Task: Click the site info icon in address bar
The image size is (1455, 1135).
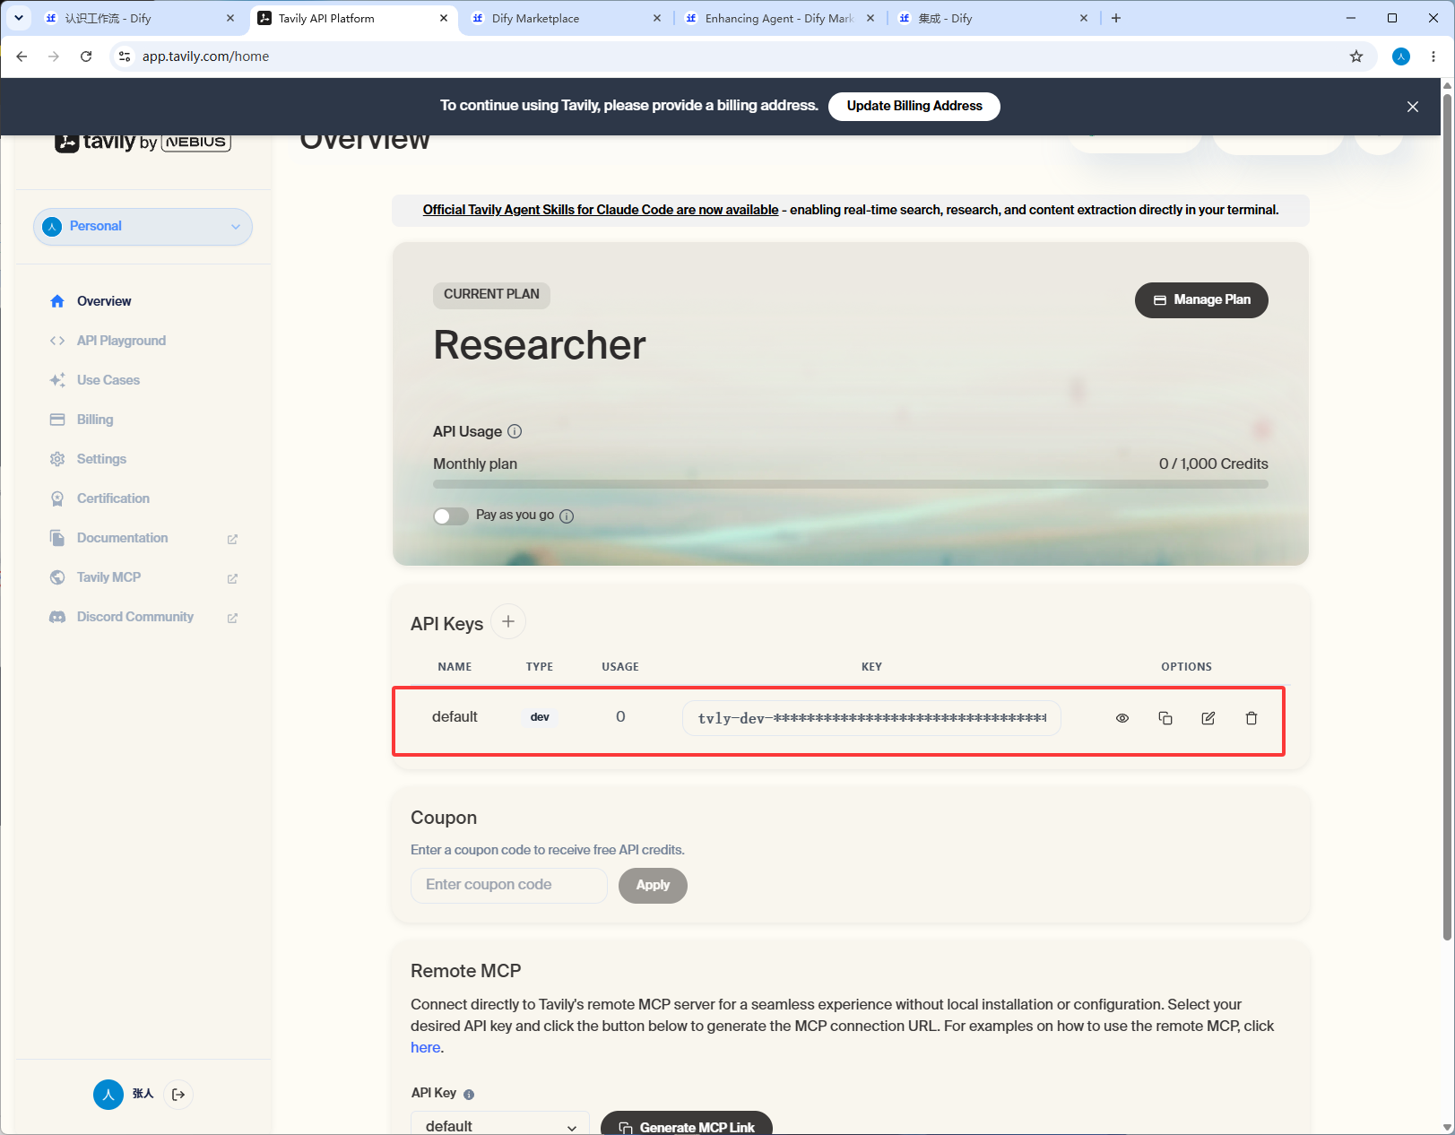Action: [125, 56]
